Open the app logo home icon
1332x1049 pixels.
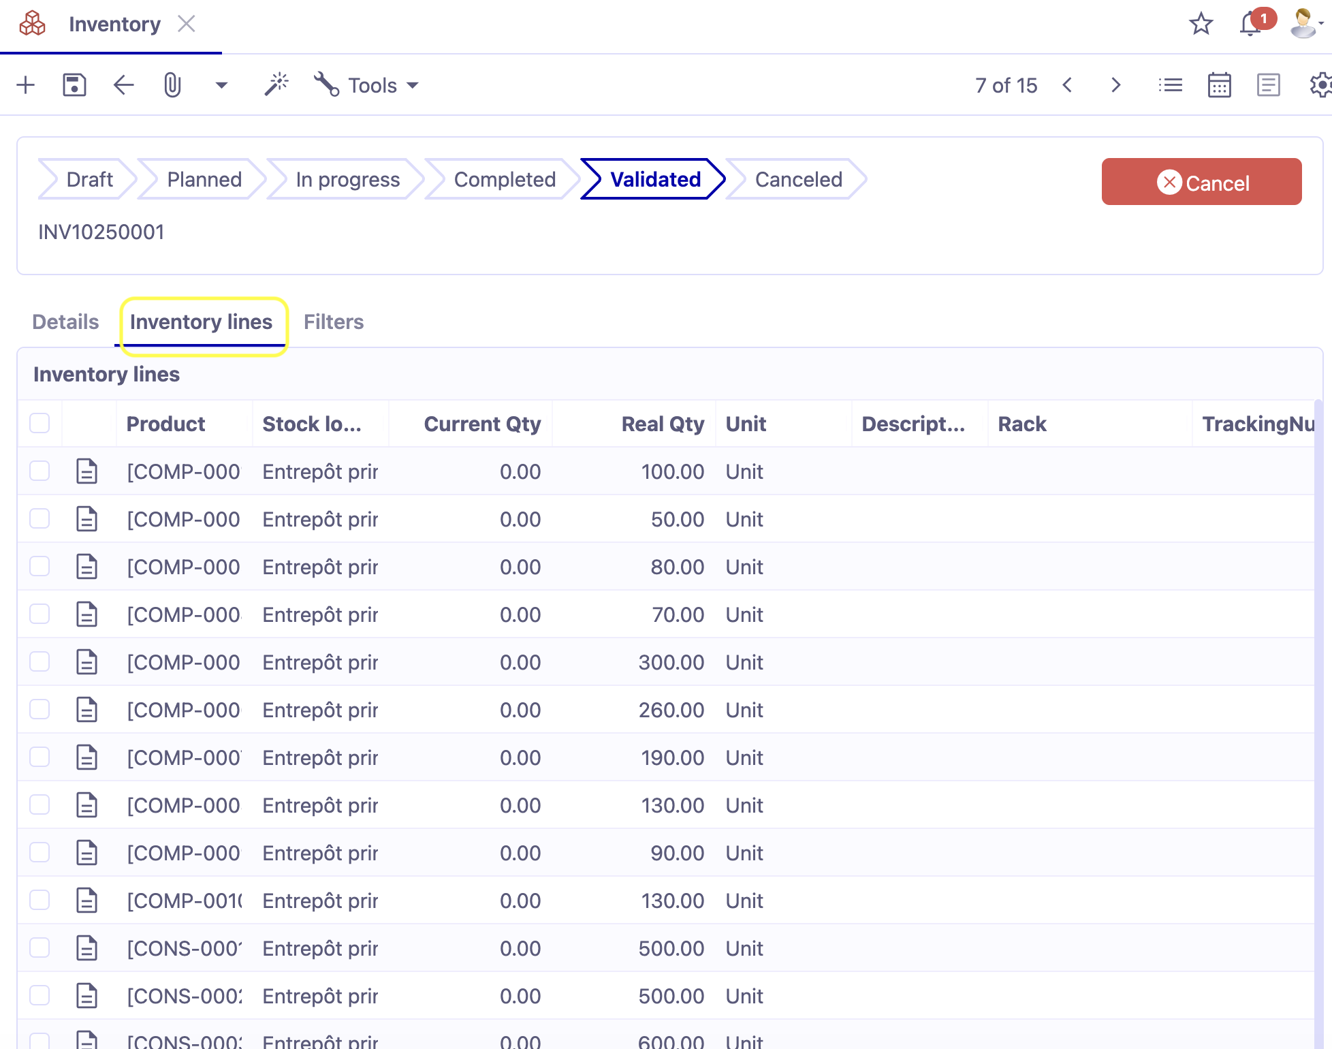[32, 24]
